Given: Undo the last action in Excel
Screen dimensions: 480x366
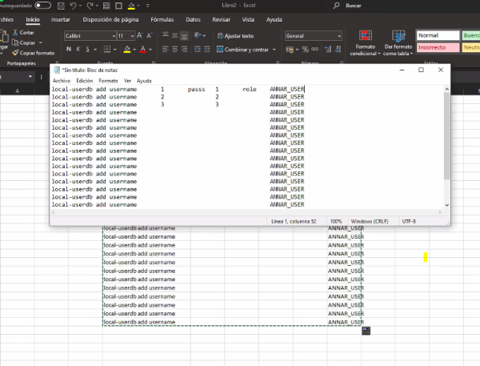Looking at the screenshot, I should point(73,6).
